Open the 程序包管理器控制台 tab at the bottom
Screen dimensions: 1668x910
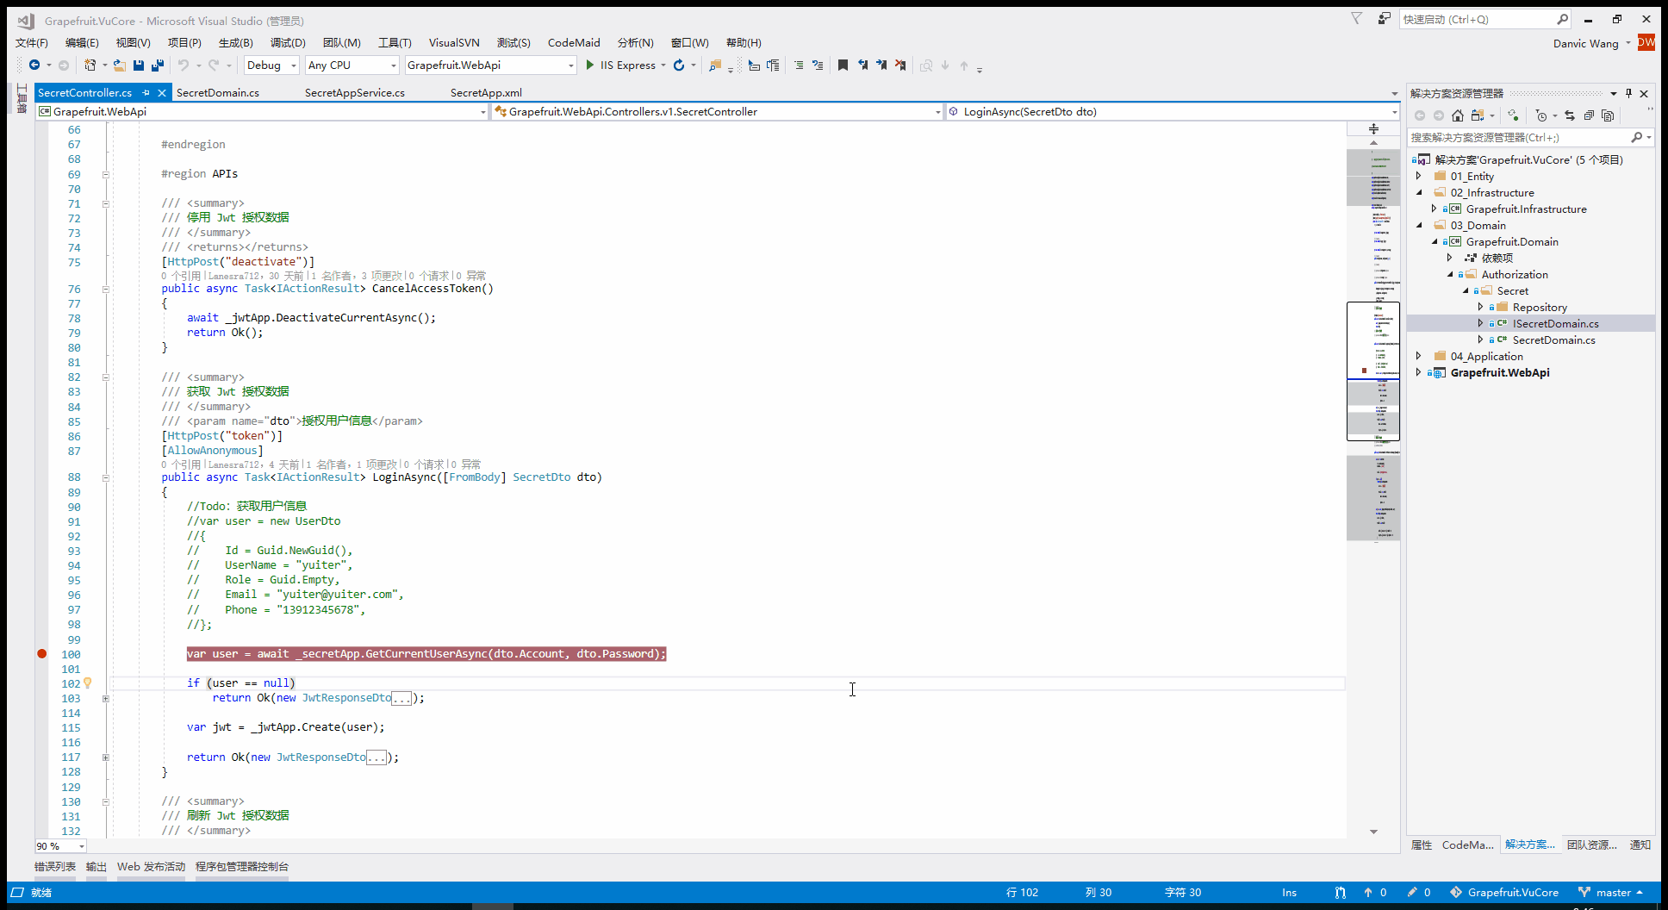coord(242,867)
